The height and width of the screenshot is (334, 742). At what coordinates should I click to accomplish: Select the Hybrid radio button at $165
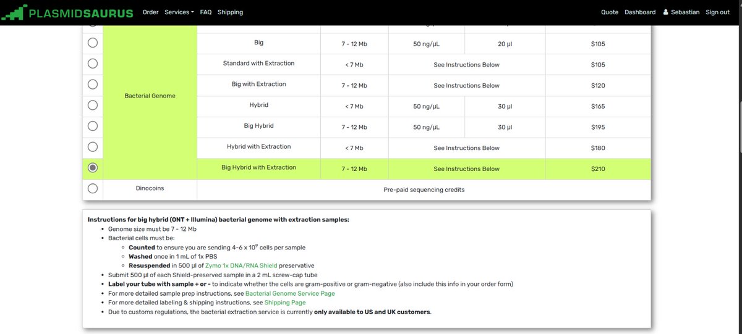point(93,106)
